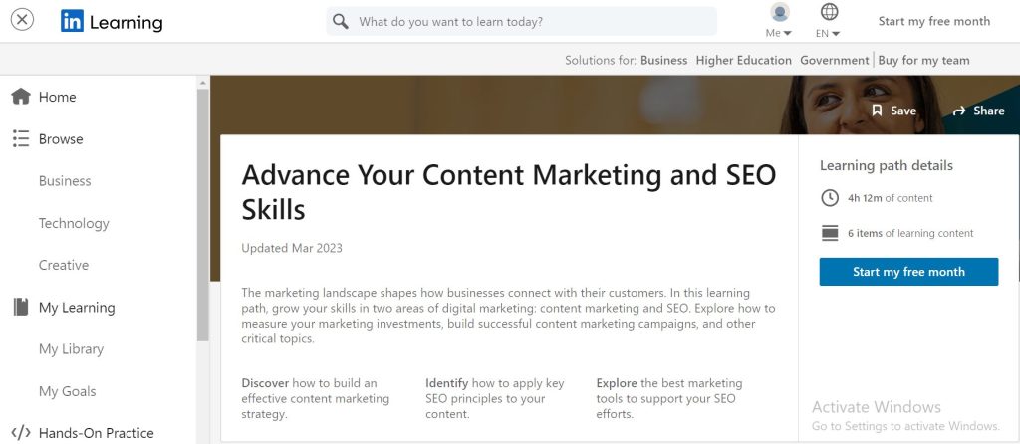Click the Share arrow icon
Screen dimensions: 1020x444
point(959,111)
